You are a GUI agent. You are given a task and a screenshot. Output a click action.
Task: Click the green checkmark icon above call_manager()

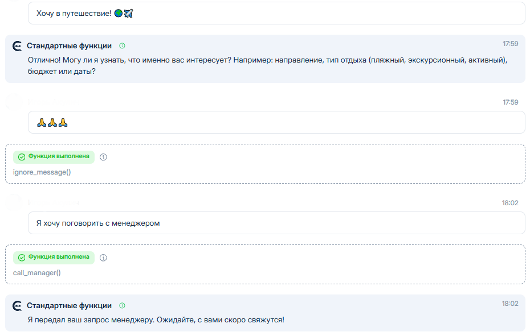(22, 258)
